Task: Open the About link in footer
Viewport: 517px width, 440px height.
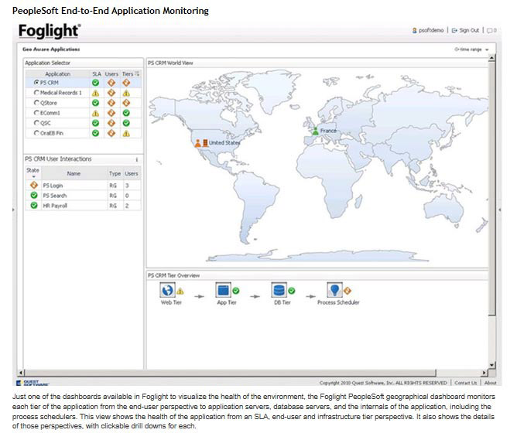Action: (x=490, y=383)
